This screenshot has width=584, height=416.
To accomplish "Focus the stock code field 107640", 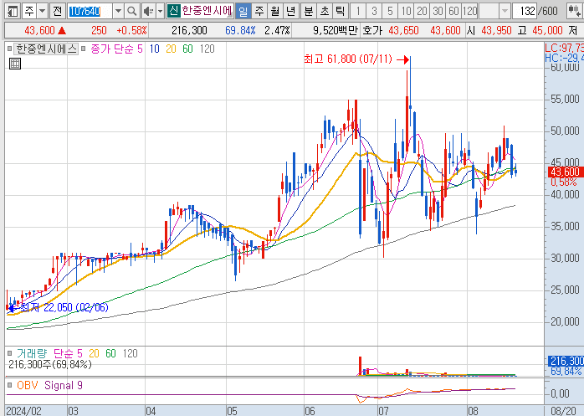I will 90,11.
